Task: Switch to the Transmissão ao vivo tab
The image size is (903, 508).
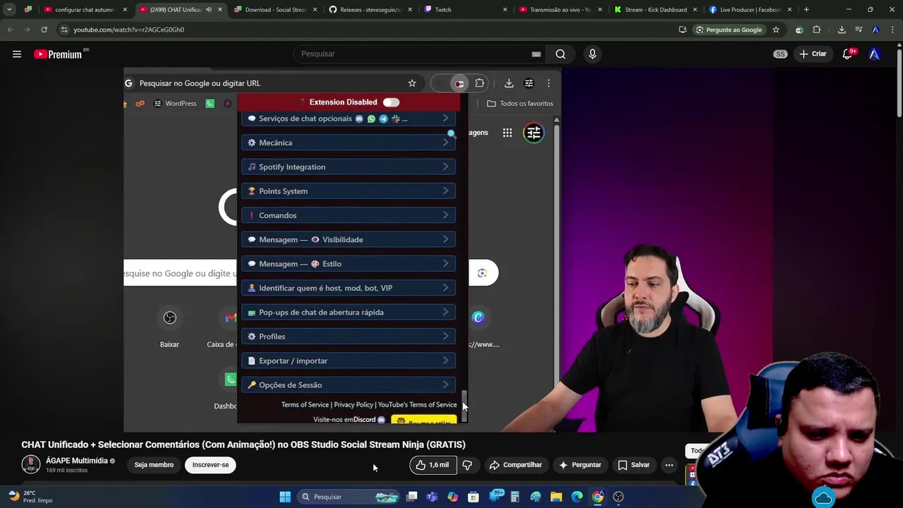Action: click(x=560, y=10)
